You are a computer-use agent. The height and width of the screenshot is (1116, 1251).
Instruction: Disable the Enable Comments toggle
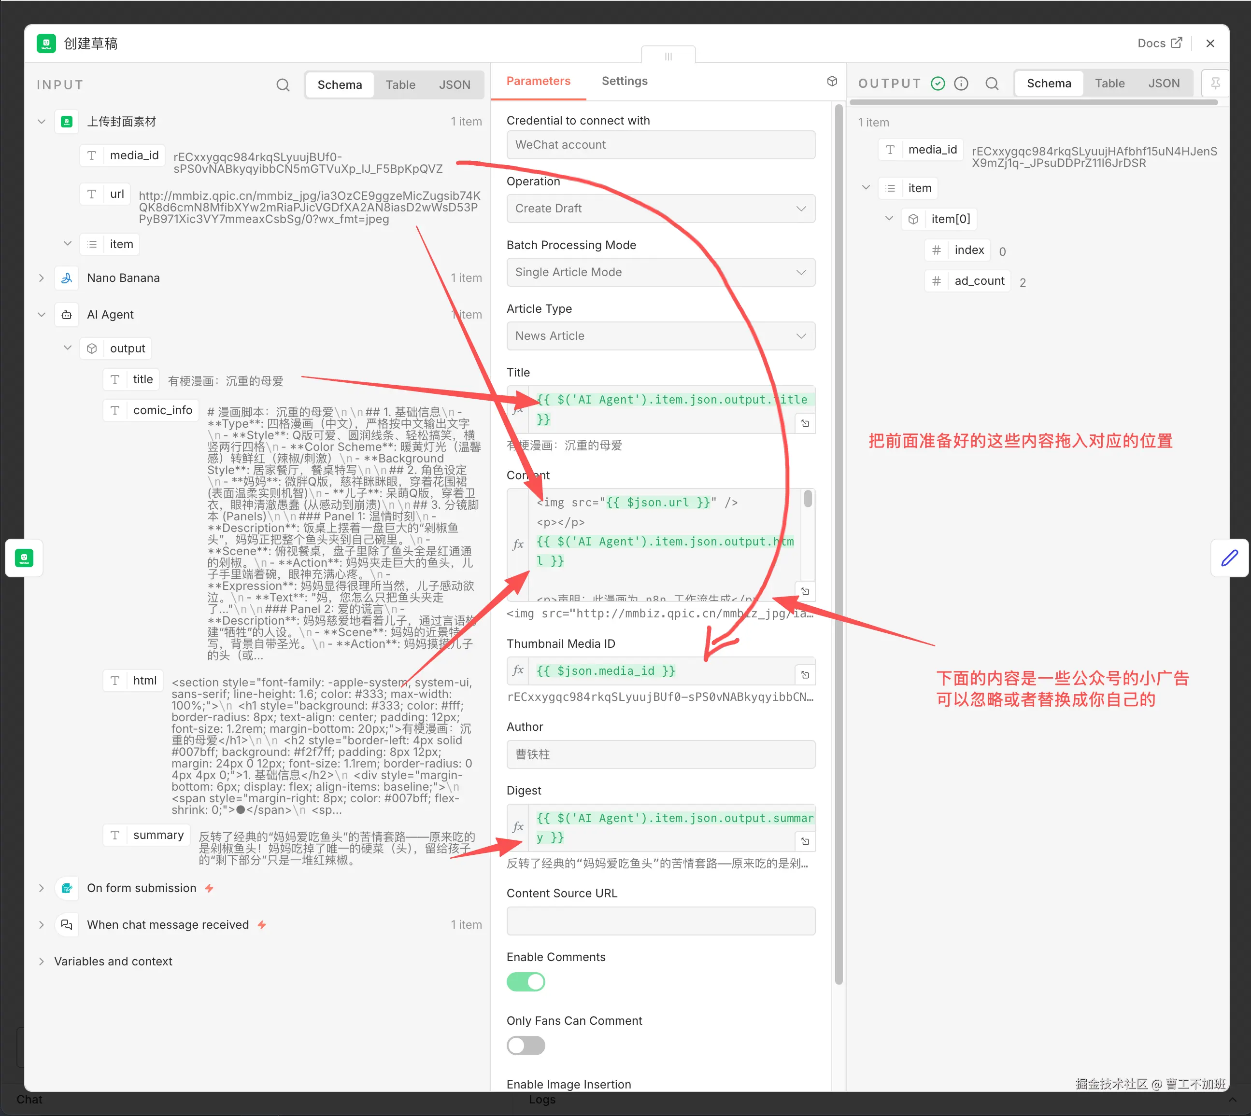tap(526, 982)
